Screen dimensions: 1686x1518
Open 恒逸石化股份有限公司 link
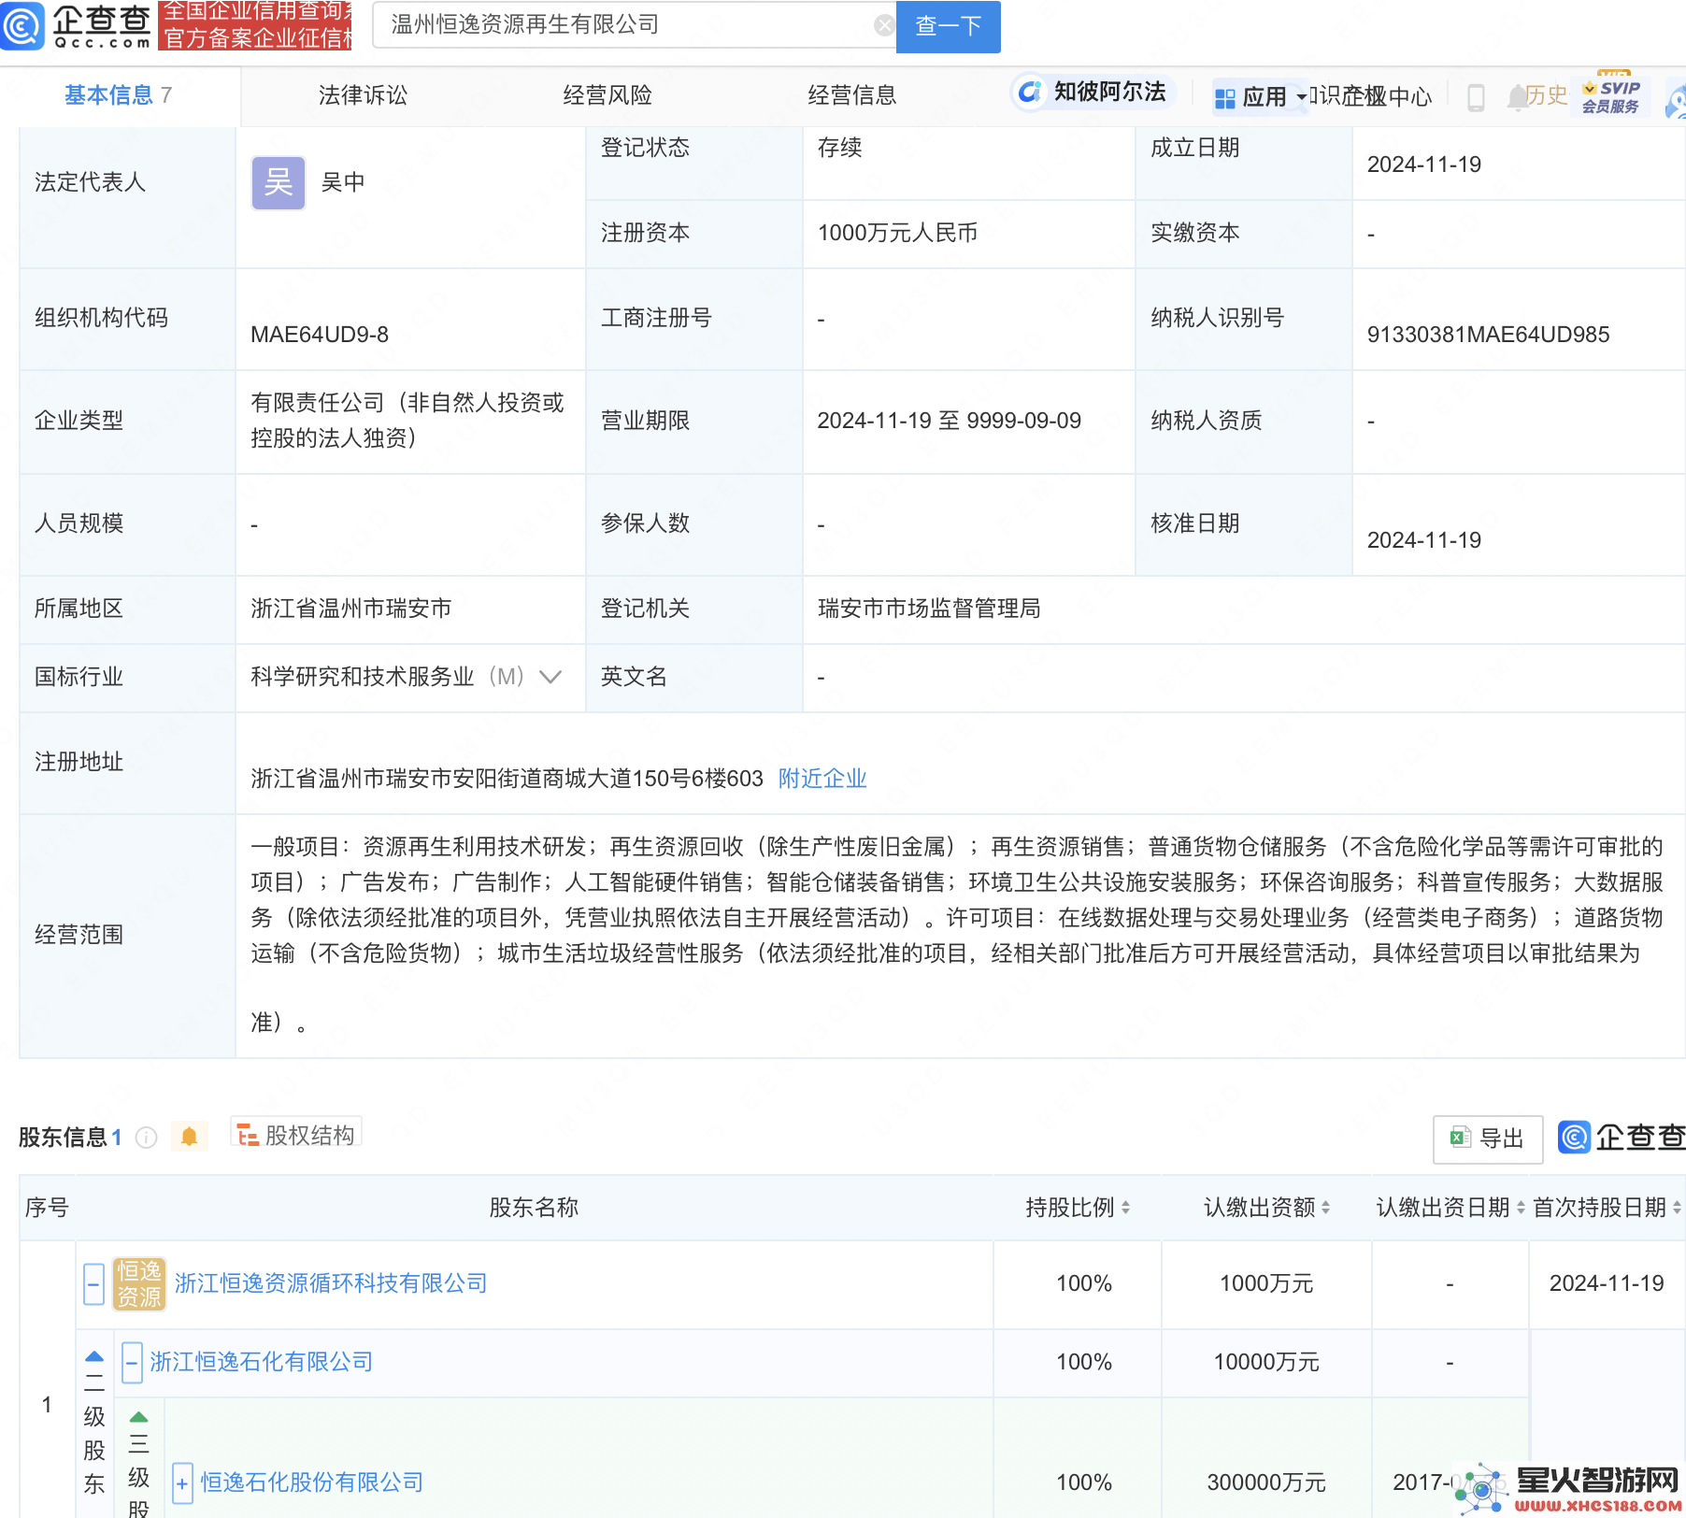pos(312,1482)
